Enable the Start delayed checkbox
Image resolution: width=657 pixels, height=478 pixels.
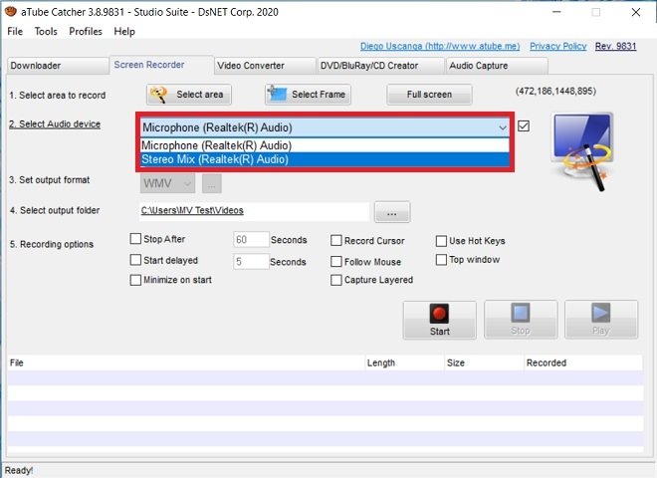[x=135, y=260]
